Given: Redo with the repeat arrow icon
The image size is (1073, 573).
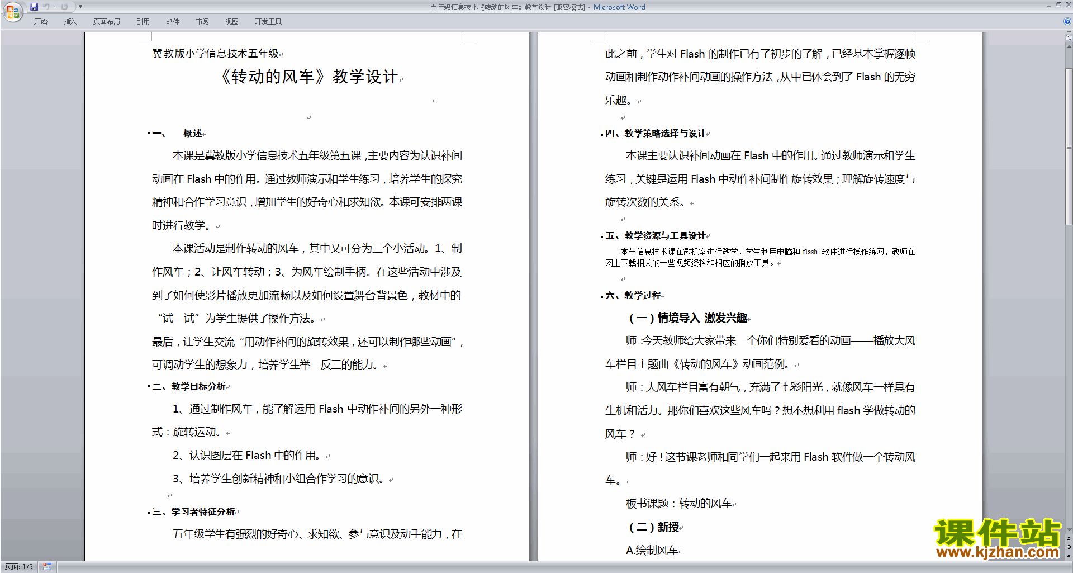Looking at the screenshot, I should click(64, 7).
